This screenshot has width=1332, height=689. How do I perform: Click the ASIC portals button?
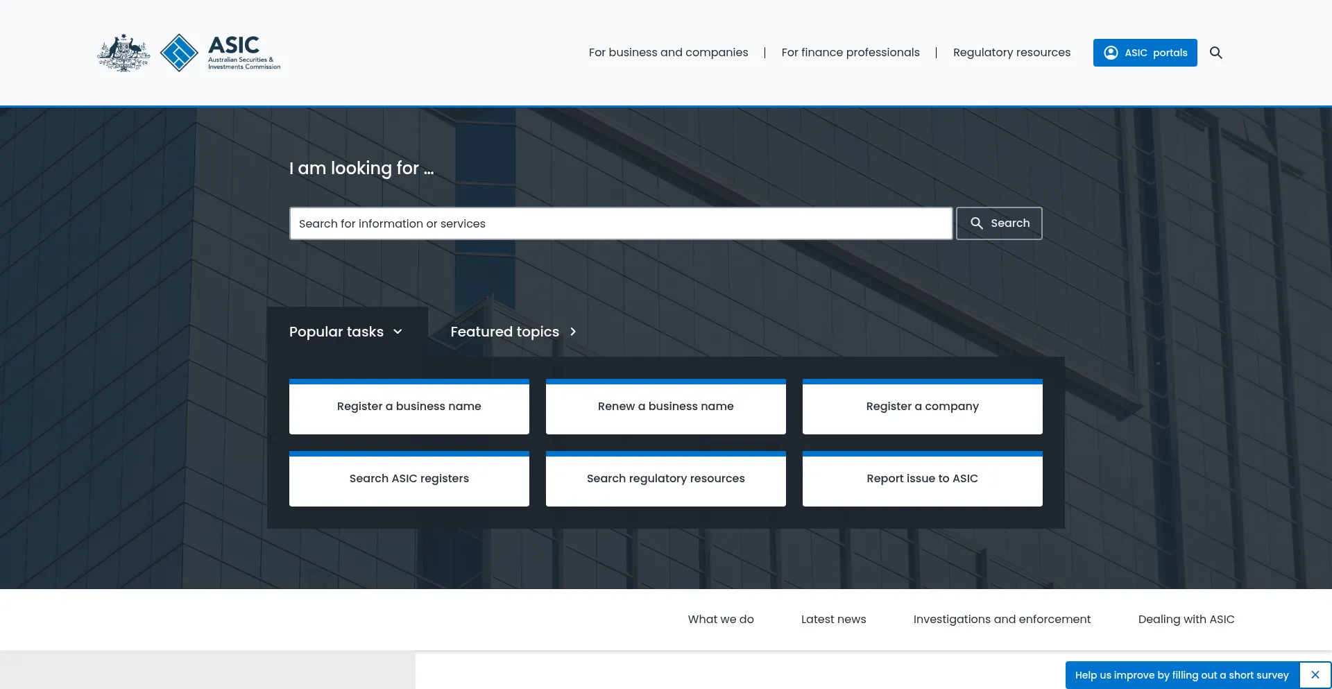1145,53
